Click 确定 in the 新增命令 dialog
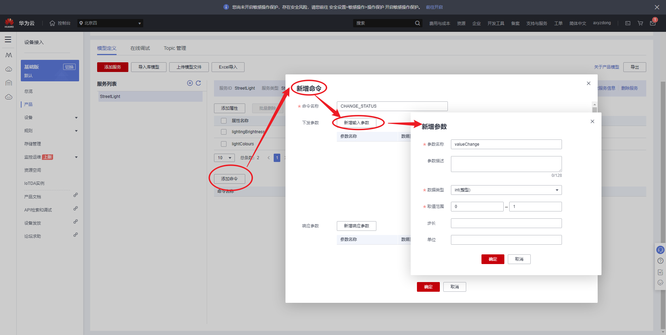Image resolution: width=666 pixels, height=335 pixels. [x=428, y=287]
